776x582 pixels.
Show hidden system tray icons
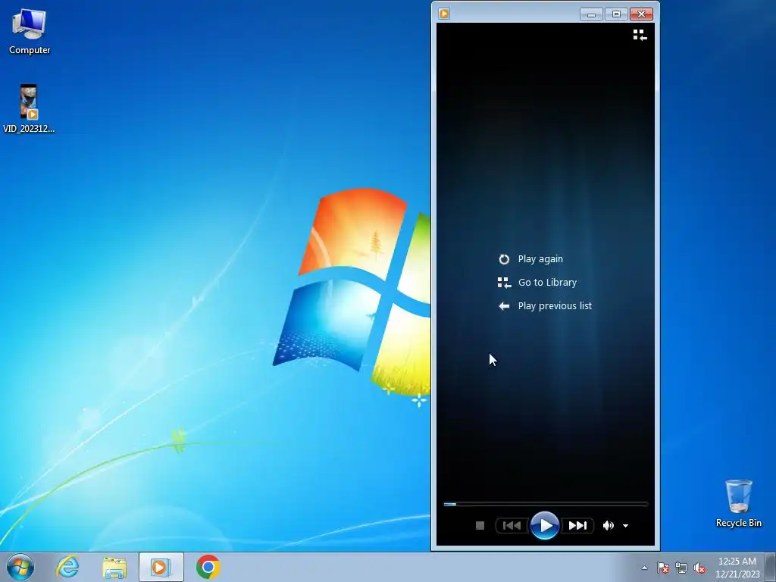tap(644, 568)
